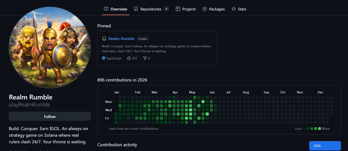Open Learn how we count contributions link

coord(133,128)
